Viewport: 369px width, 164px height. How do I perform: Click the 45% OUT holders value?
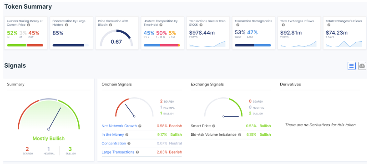pyautogui.click(x=34, y=33)
